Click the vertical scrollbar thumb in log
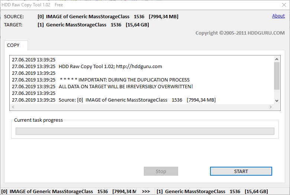The width and height of the screenshot is (290, 195). (x=276, y=76)
